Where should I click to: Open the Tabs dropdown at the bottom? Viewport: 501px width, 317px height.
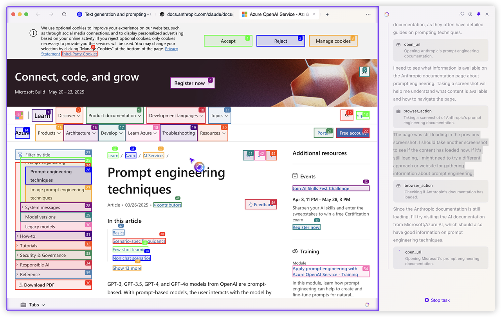tap(33, 305)
